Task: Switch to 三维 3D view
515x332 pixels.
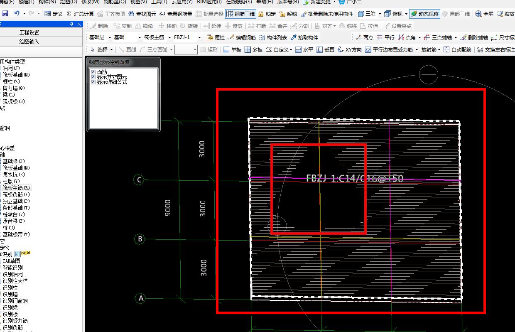Action: (367, 14)
